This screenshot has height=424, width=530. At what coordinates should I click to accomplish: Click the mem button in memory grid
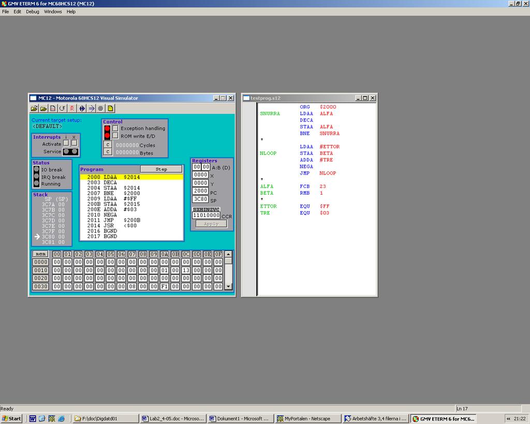pyautogui.click(x=40, y=254)
